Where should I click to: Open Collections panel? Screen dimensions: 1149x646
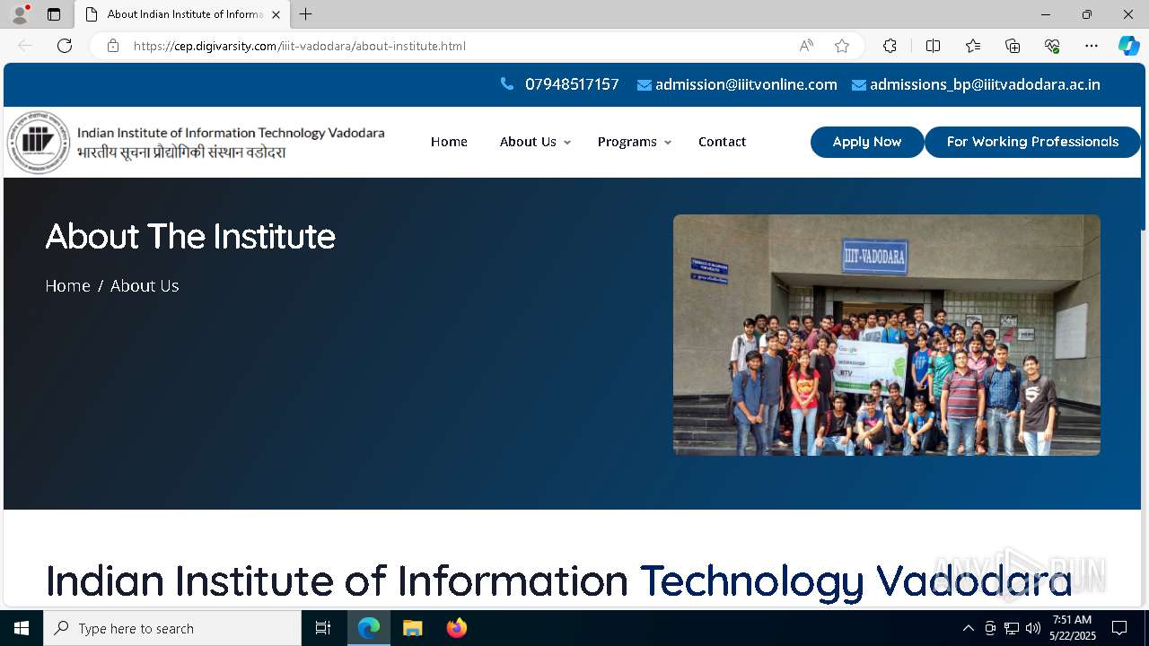1013,46
